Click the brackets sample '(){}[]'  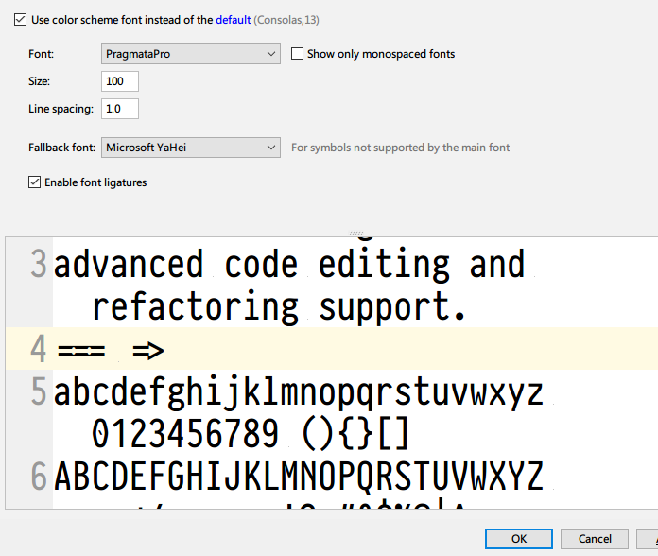click(355, 434)
